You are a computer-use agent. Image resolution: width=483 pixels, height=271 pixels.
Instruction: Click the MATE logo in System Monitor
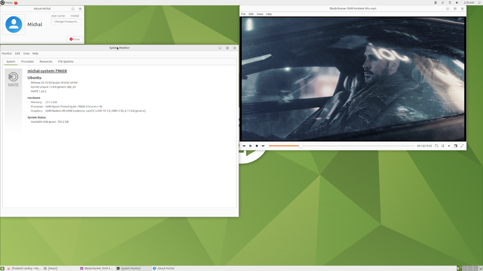[13, 79]
